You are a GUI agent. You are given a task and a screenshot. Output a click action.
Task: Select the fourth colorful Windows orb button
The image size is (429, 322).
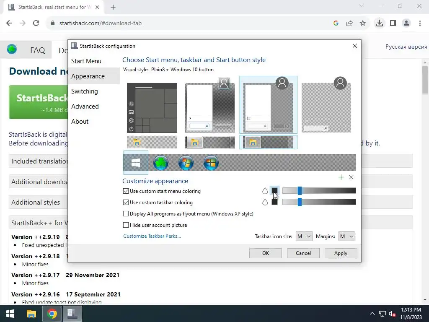[211, 163]
